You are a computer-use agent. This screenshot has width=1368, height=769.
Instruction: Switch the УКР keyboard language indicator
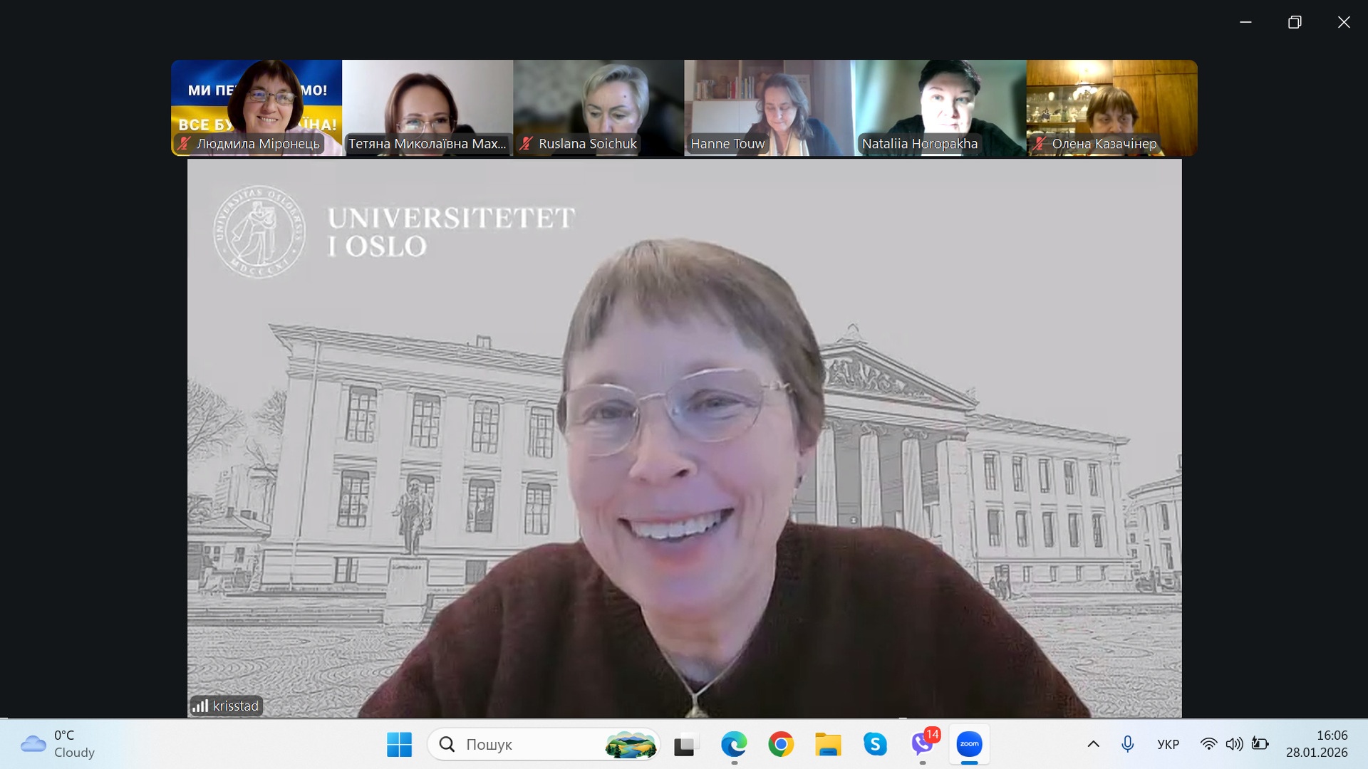1168,744
